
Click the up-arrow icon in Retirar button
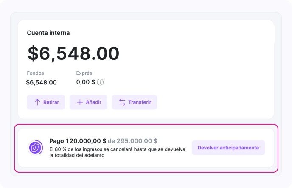[x=37, y=102]
